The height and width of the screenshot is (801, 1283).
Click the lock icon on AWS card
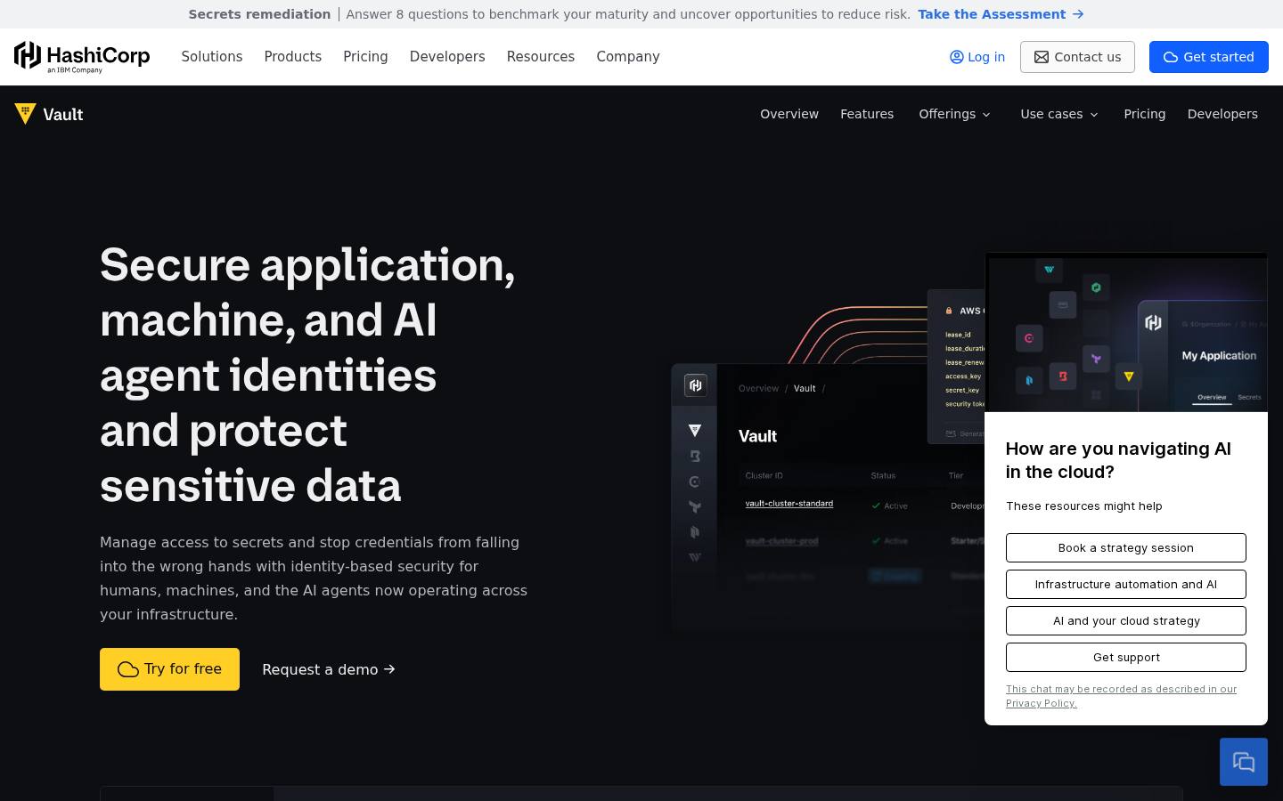tap(949, 311)
